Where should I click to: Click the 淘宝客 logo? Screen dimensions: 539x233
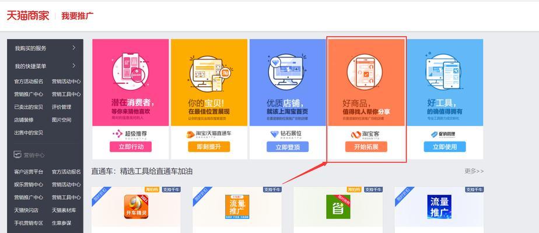365,135
